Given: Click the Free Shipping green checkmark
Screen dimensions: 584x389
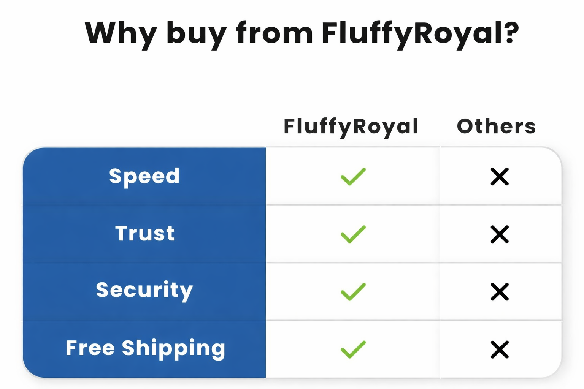Looking at the screenshot, I should (x=353, y=349).
